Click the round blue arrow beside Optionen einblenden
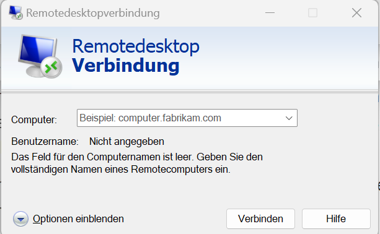This screenshot has width=380, height=234. click(x=21, y=219)
